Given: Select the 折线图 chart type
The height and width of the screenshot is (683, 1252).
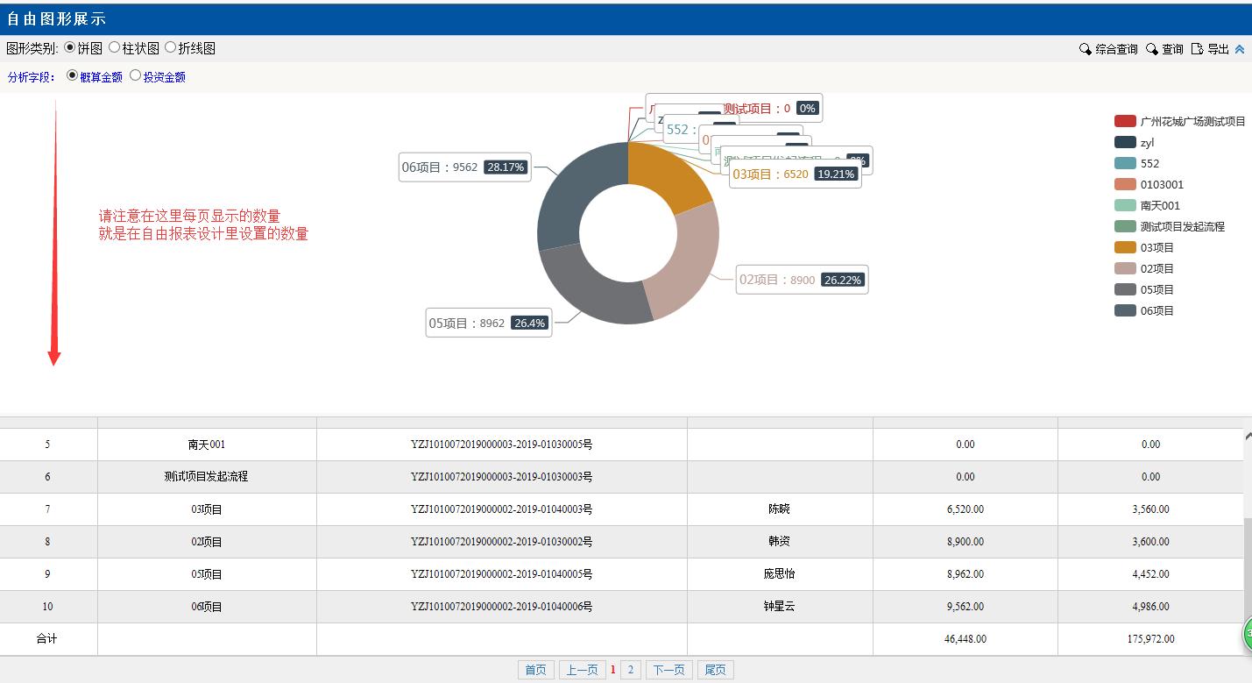Looking at the screenshot, I should [x=170, y=47].
